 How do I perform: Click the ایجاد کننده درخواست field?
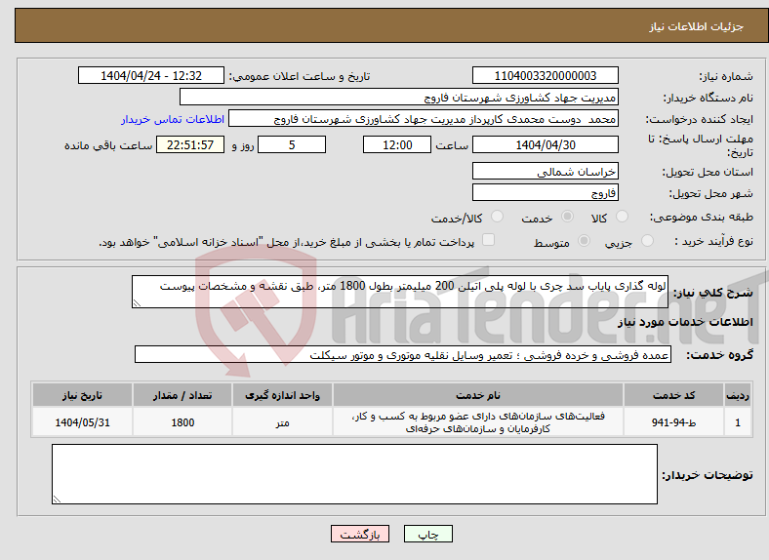424,119
